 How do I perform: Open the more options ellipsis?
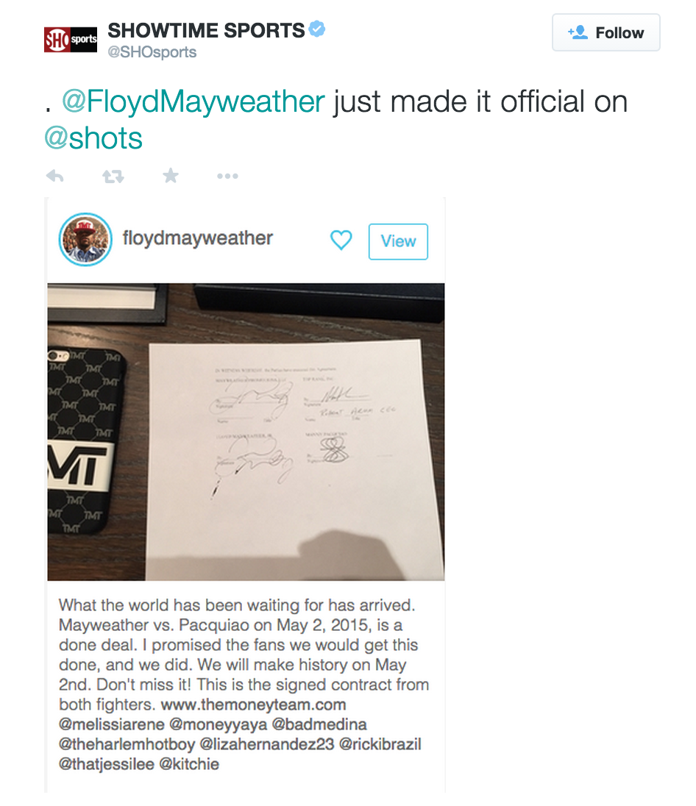227,176
